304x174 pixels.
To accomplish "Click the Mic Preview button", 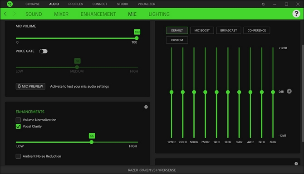I will pos(30,86).
